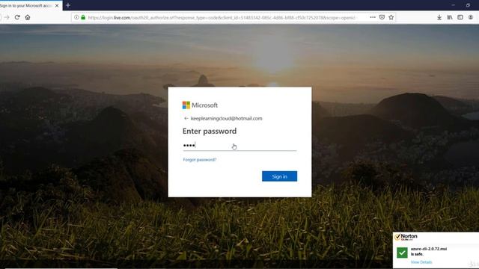Click the Sign in button
479x269 pixels.
pos(279,176)
